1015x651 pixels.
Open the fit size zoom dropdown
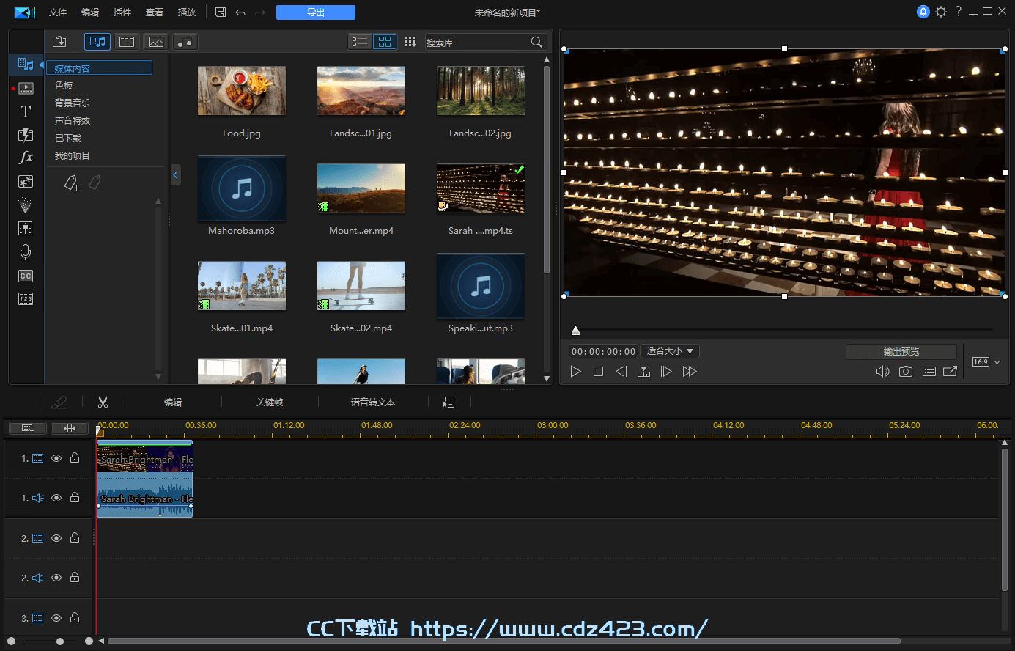tap(670, 351)
